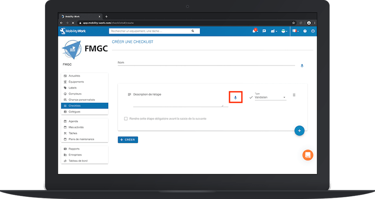
Task: Delete the step with trash icon
Action: [294, 95]
